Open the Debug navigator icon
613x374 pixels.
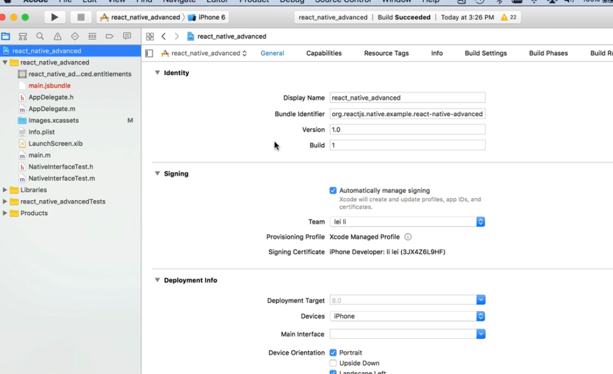pyautogui.click(x=92, y=36)
